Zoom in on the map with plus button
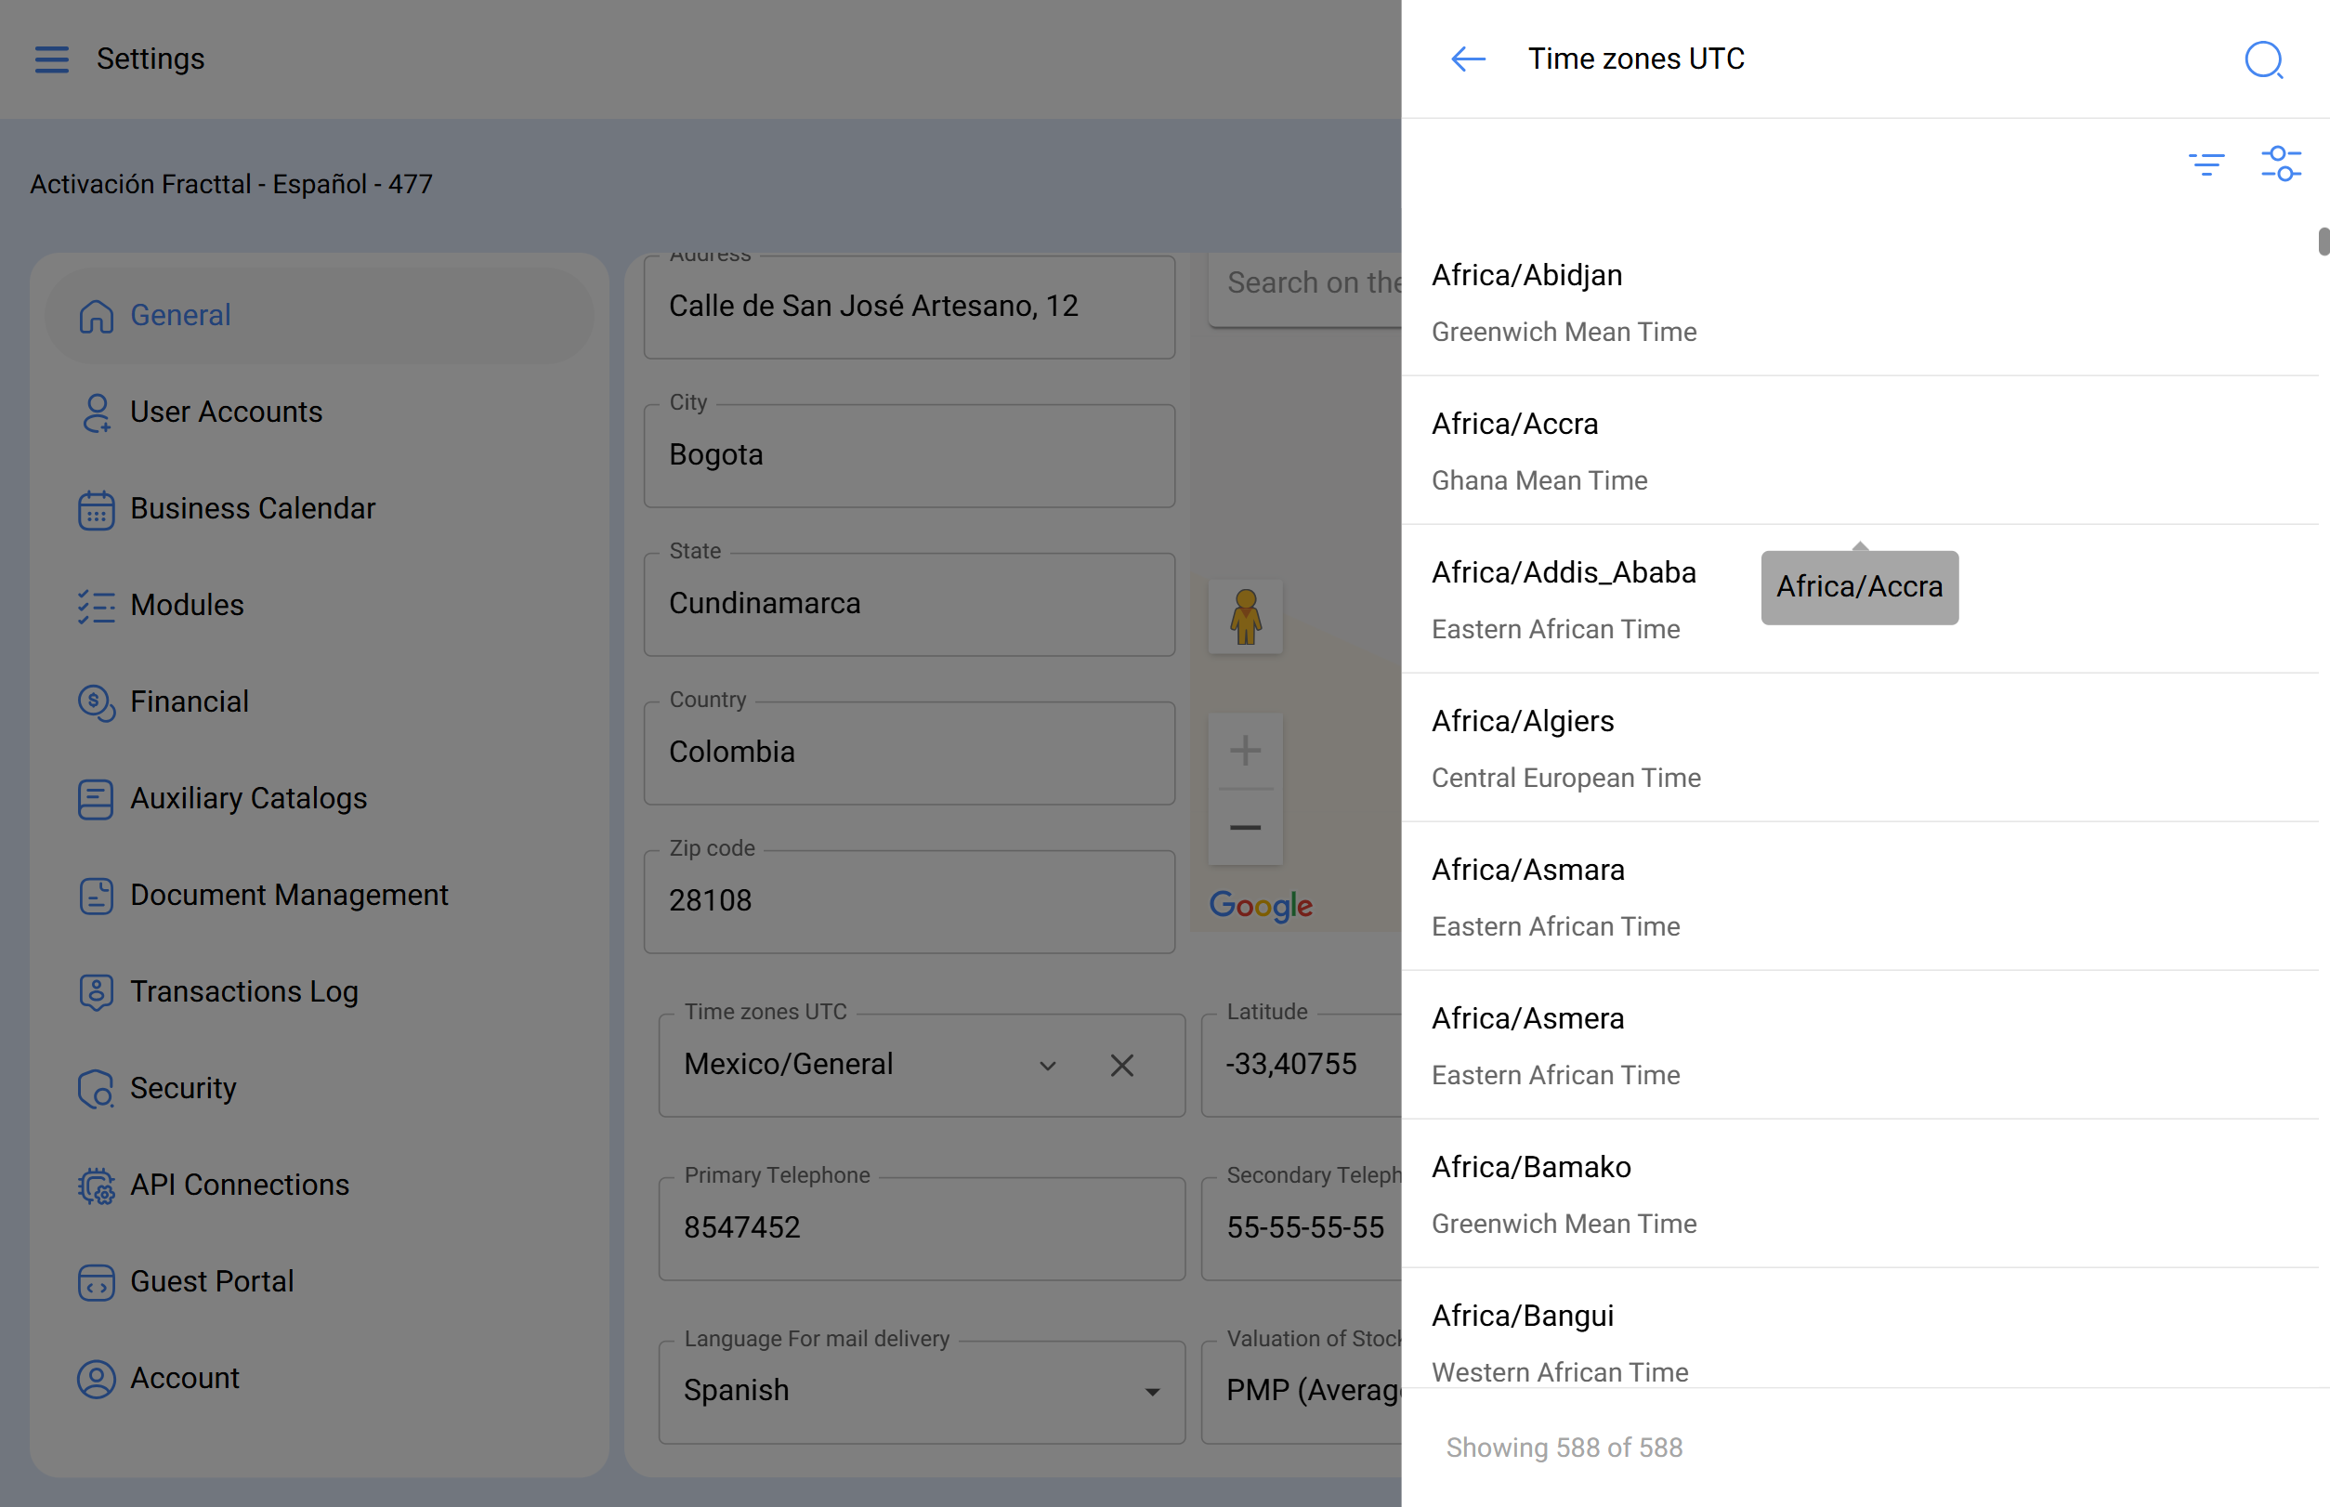Viewport: 2330px width, 1507px height. coord(1245,750)
